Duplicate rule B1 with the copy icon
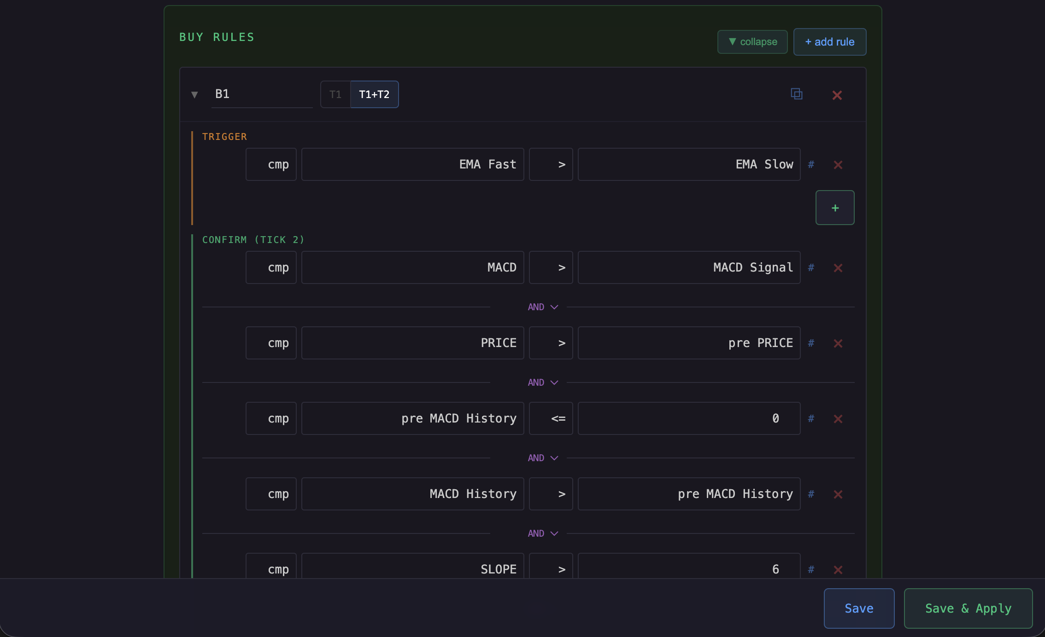Viewport: 1045px width, 637px height. (797, 94)
